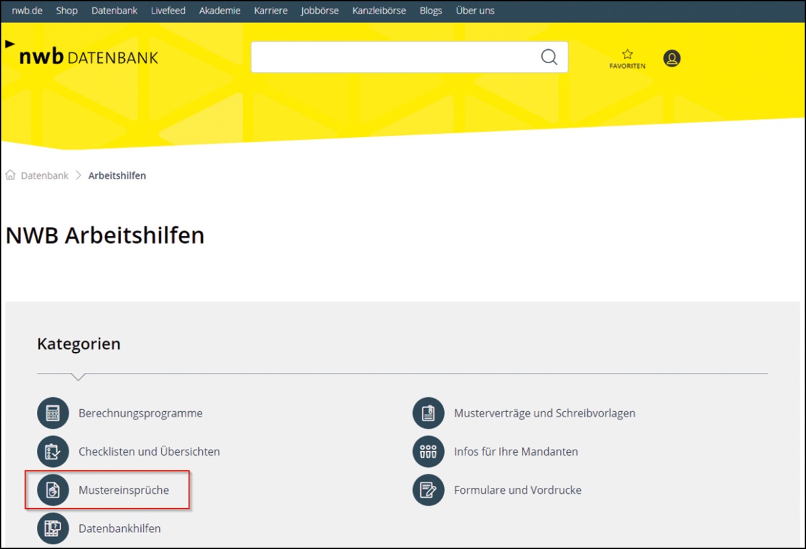This screenshot has width=806, height=549.
Task: Open Über uns in top navigation
Action: click(x=475, y=11)
